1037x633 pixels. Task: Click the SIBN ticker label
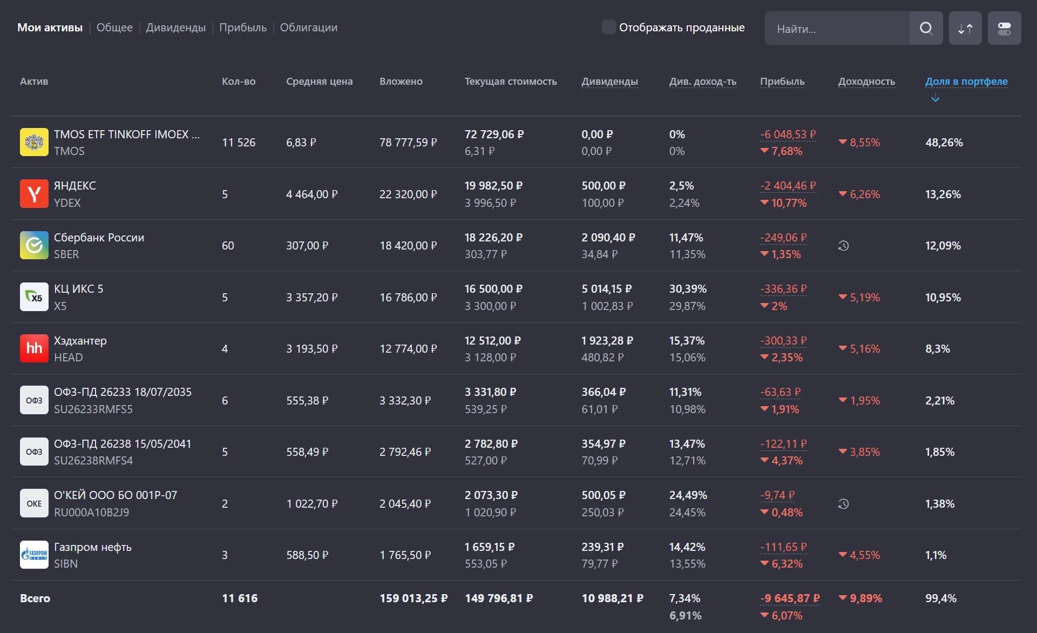click(x=66, y=564)
